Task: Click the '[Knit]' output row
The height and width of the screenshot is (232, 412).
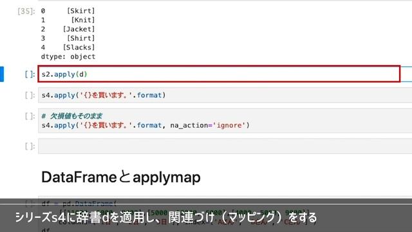Action: coord(68,20)
